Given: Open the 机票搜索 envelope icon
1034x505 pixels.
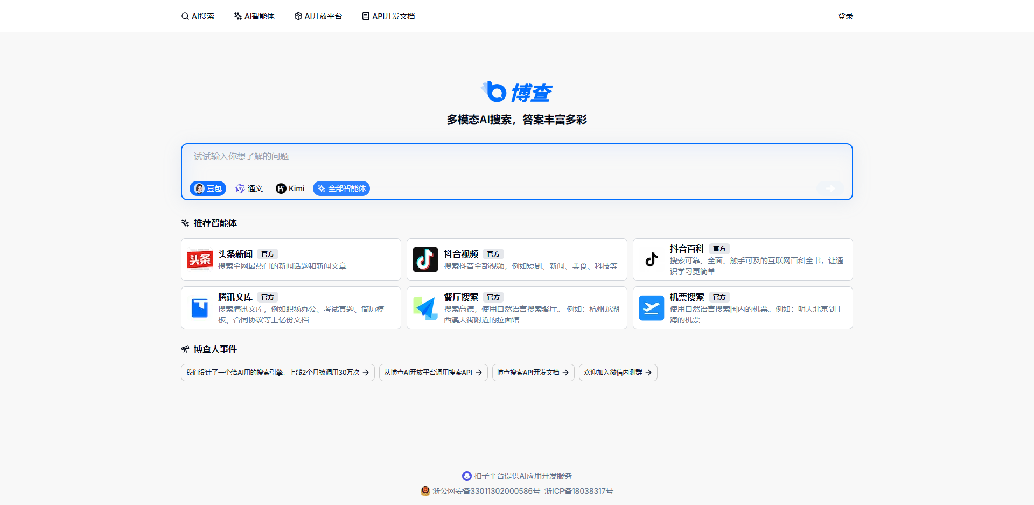Looking at the screenshot, I should click(x=652, y=307).
